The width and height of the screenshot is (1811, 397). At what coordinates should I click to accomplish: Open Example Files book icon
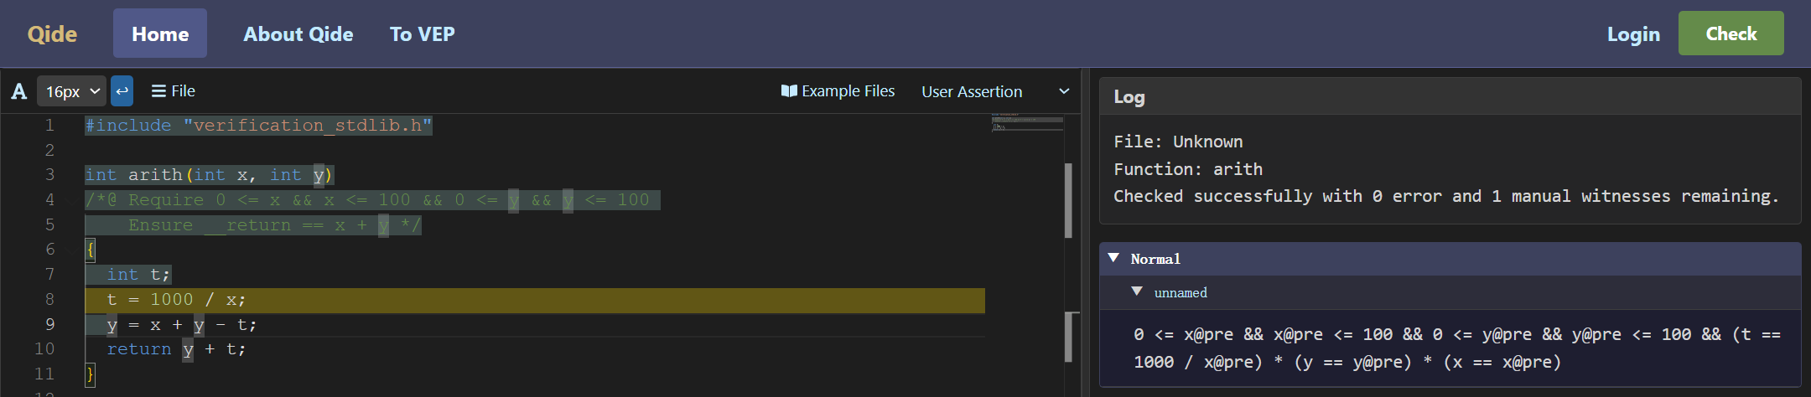pyautogui.click(x=789, y=91)
